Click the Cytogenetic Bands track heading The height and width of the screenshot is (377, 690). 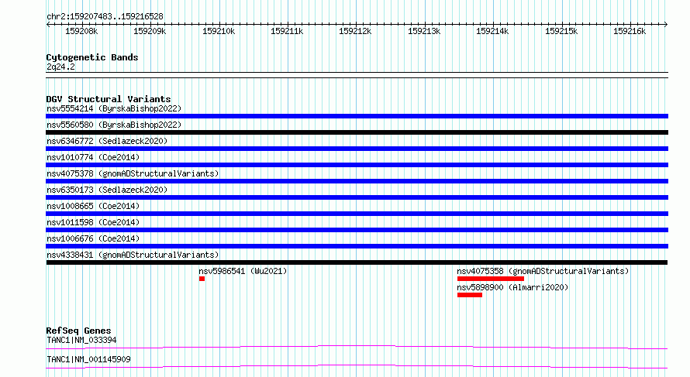coord(92,57)
